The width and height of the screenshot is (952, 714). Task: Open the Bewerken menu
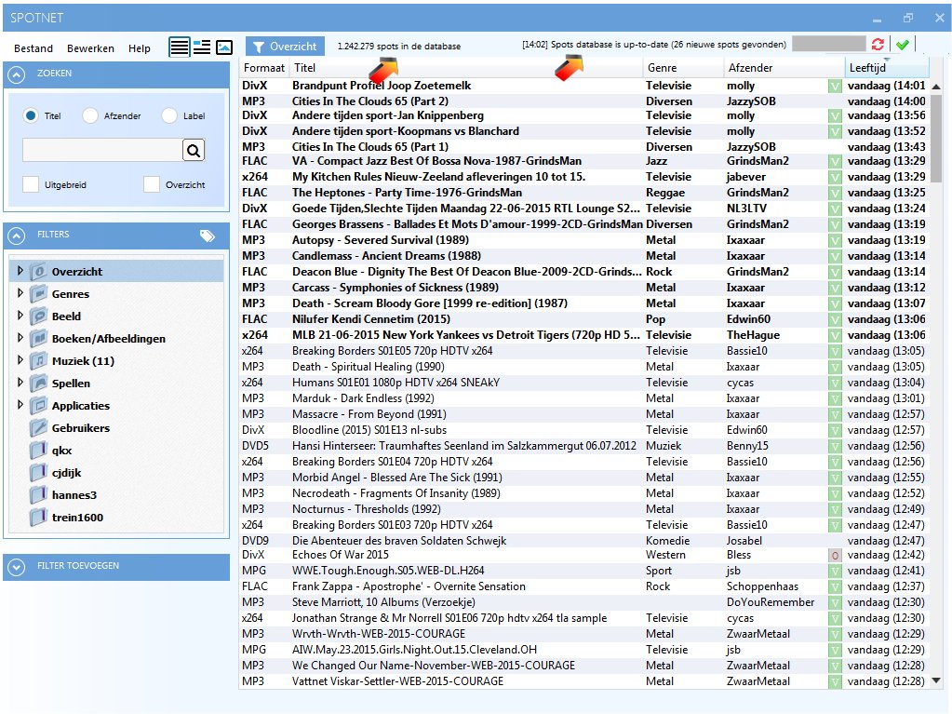point(90,48)
